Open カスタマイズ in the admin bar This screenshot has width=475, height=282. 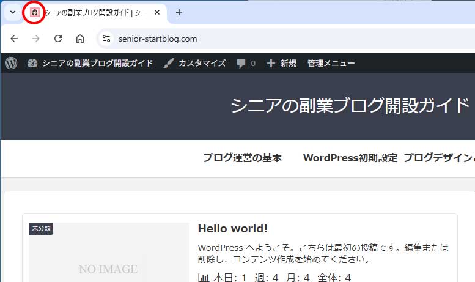coord(202,63)
